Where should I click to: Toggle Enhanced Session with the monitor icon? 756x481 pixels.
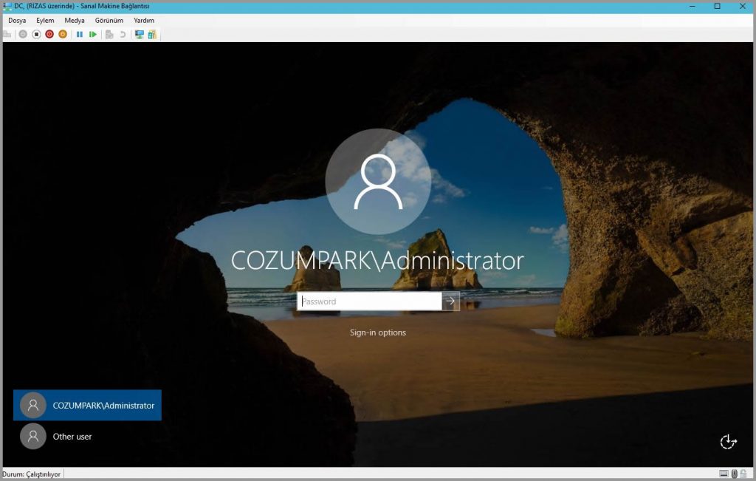tap(140, 34)
